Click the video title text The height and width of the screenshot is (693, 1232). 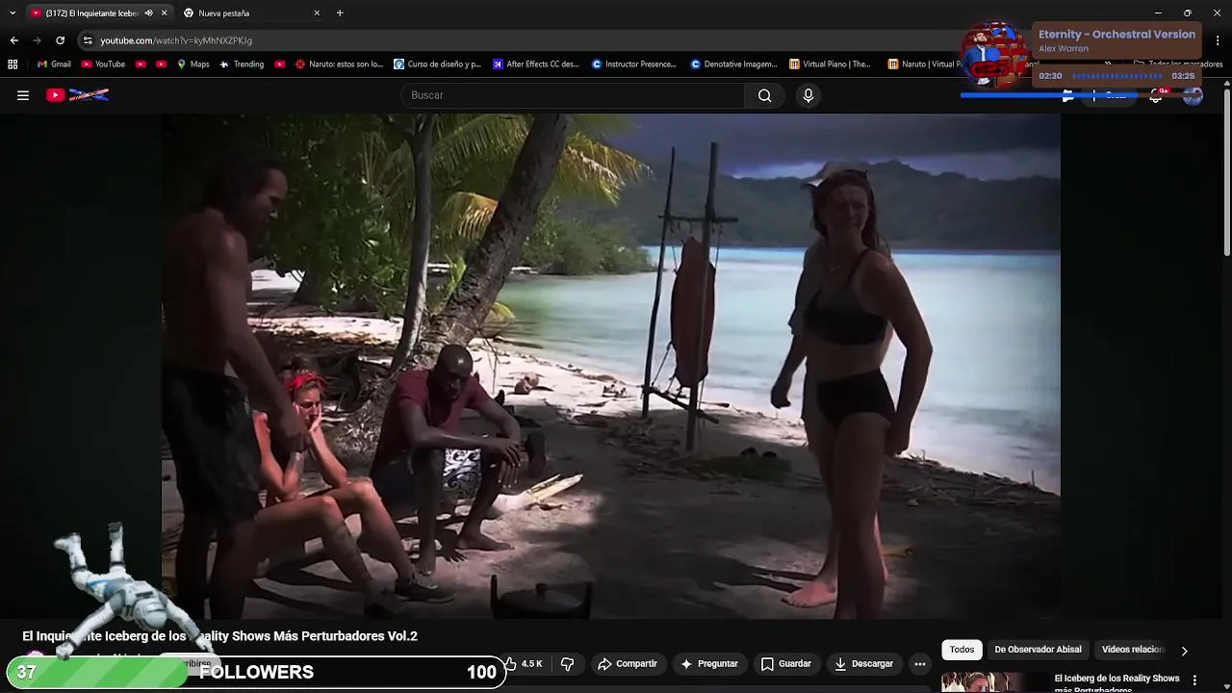[219, 636]
